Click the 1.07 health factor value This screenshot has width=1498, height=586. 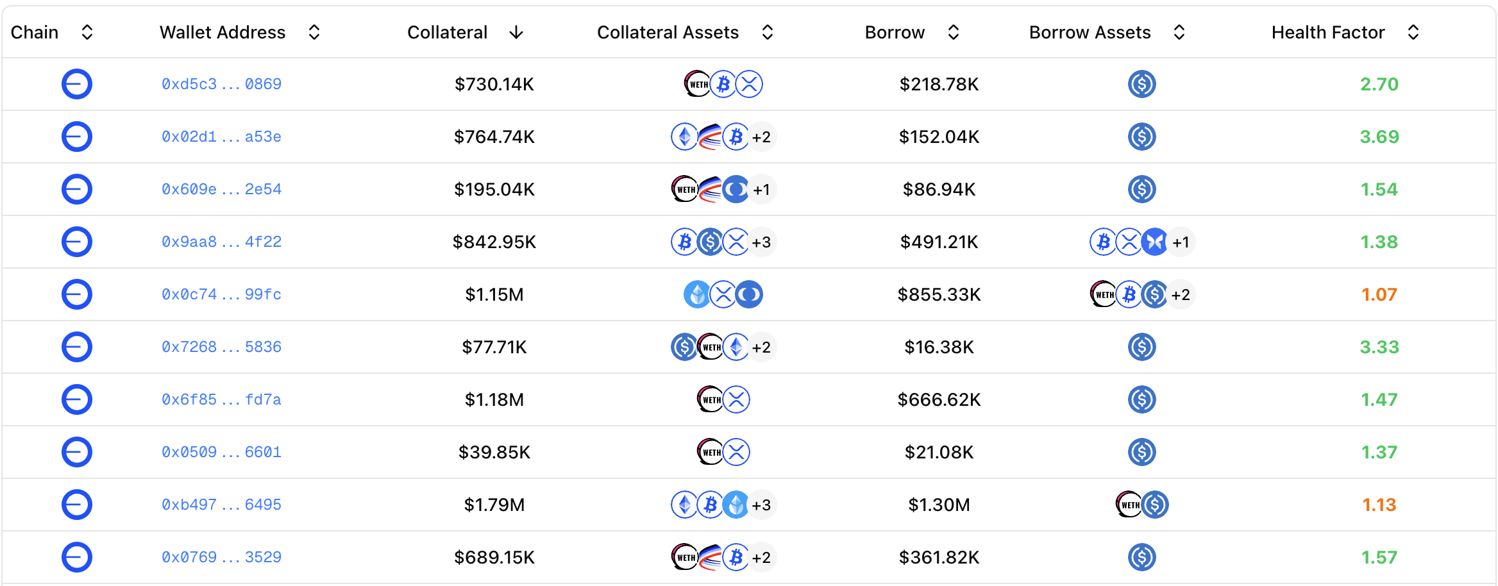[x=1379, y=294]
